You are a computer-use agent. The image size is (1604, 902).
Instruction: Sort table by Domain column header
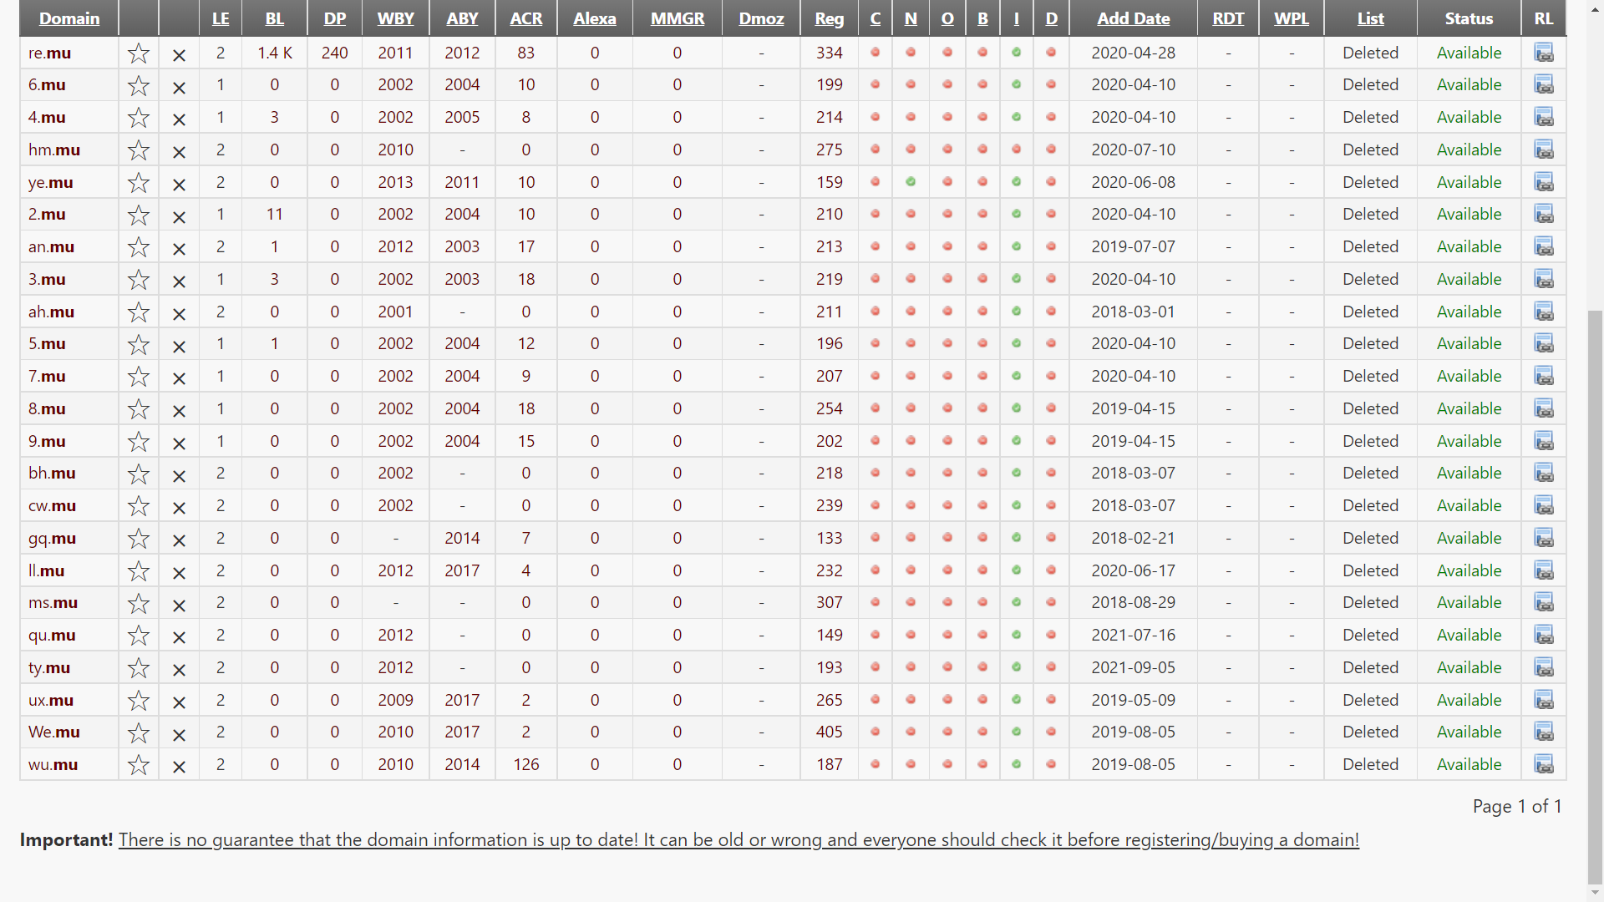click(x=69, y=18)
